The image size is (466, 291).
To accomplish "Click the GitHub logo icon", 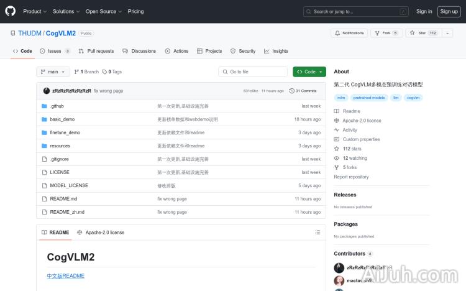I will 11,11.
